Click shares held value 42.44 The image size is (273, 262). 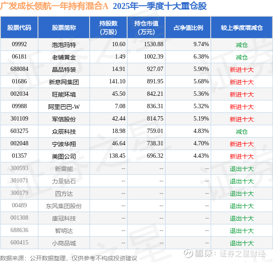(x=119, y=119)
